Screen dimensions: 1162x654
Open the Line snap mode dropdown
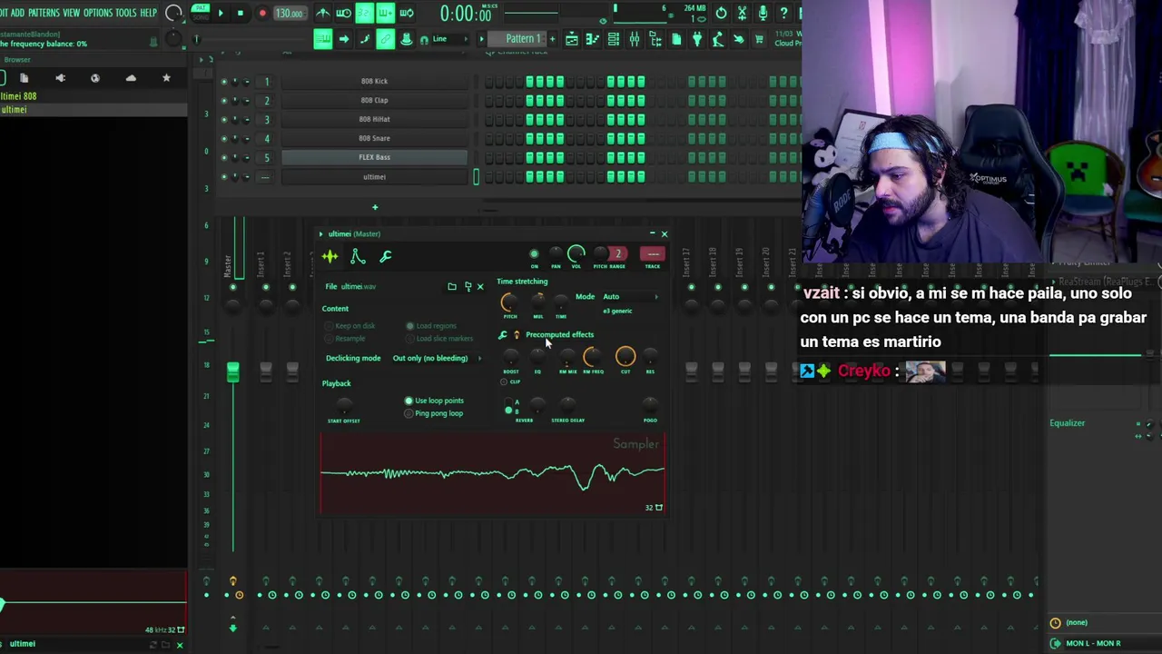[x=451, y=39]
